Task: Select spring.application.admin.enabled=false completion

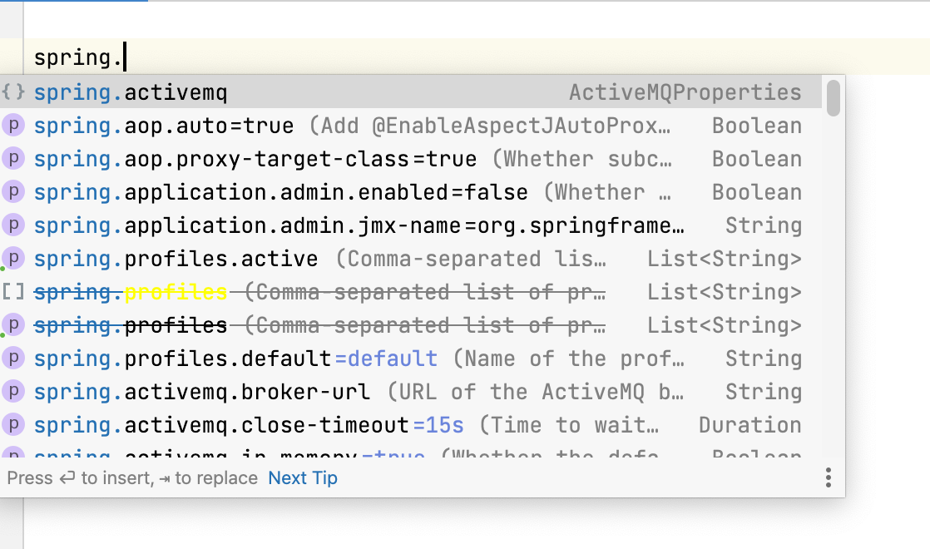Action: coord(280,193)
